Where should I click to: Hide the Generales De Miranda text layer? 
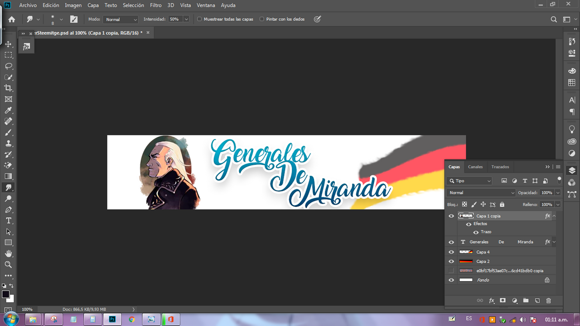click(x=451, y=242)
